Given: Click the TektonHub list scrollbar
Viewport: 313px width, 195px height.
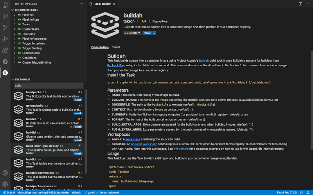Looking at the screenshot, I should click(86, 131).
